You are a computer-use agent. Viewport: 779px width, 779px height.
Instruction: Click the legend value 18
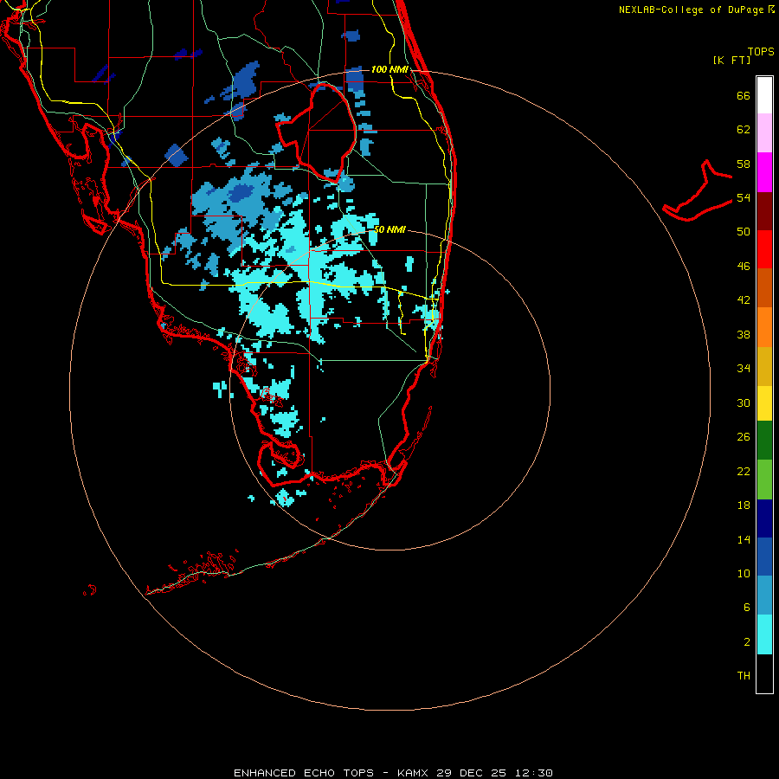click(x=744, y=505)
